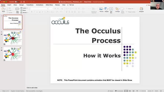
Task: Open the Picture dropdown arrow
Action: (103, 9)
